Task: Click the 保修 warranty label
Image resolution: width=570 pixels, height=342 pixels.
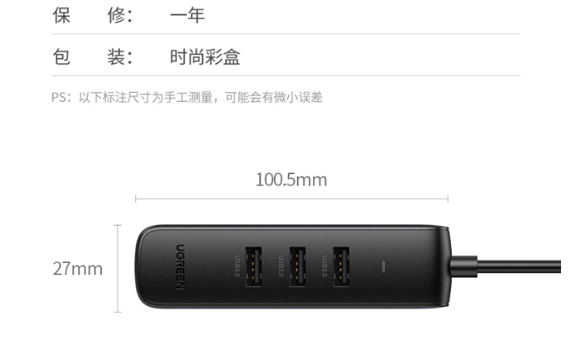Action: point(93,15)
